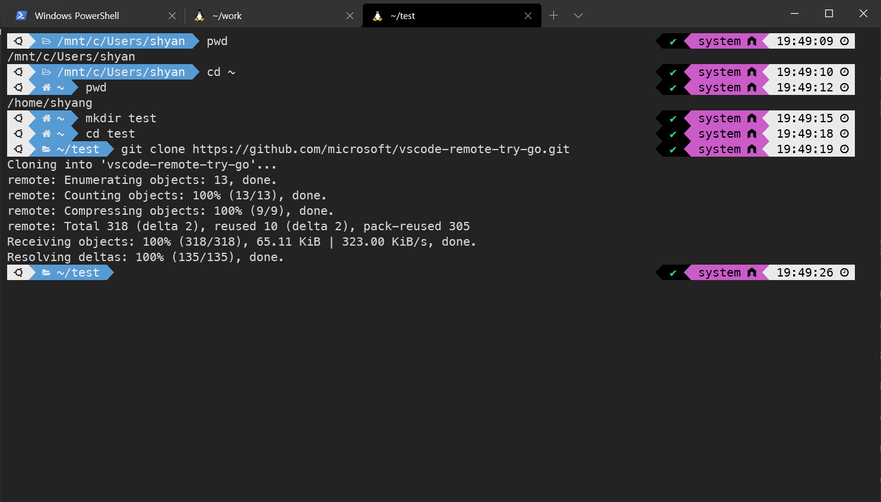The width and height of the screenshot is (881, 502).
Task: Close the ~/work tab
Action: click(350, 15)
